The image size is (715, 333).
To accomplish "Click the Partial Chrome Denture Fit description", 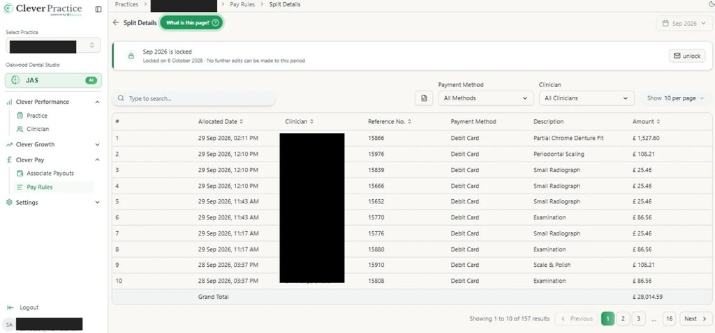I will tap(568, 138).
